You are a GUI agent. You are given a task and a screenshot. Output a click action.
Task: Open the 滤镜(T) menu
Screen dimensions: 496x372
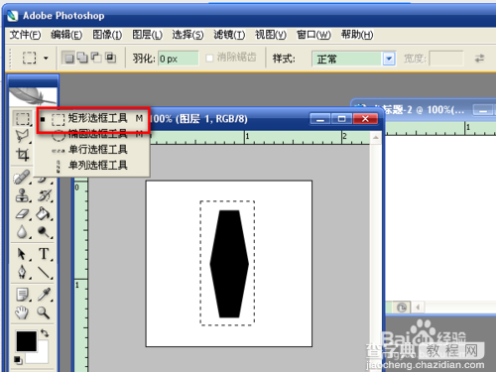point(229,35)
